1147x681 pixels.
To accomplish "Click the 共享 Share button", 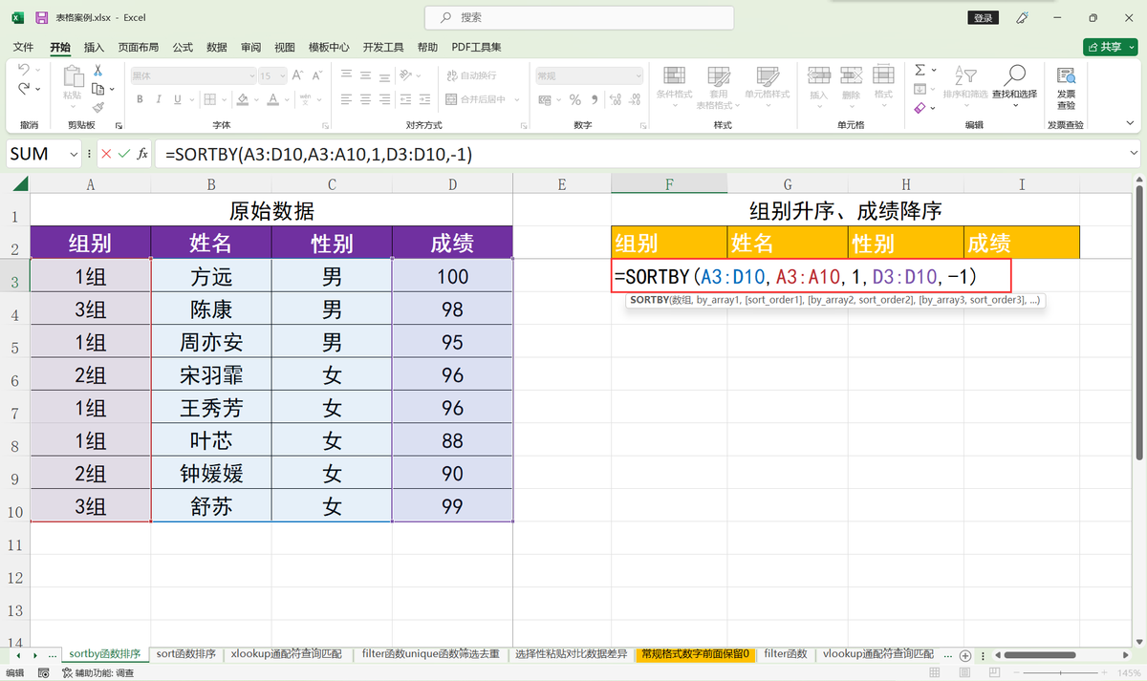I will pos(1110,47).
